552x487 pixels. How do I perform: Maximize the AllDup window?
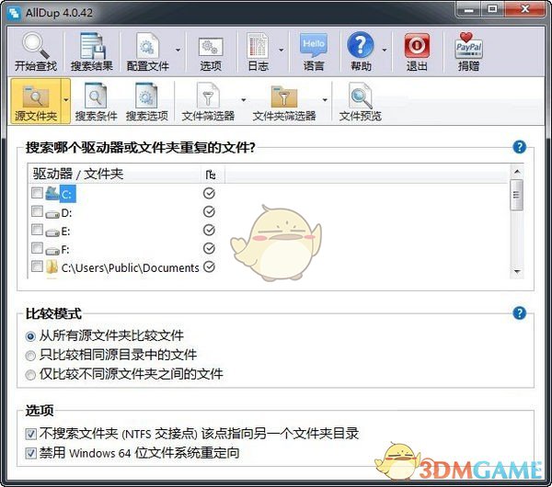click(x=492, y=9)
